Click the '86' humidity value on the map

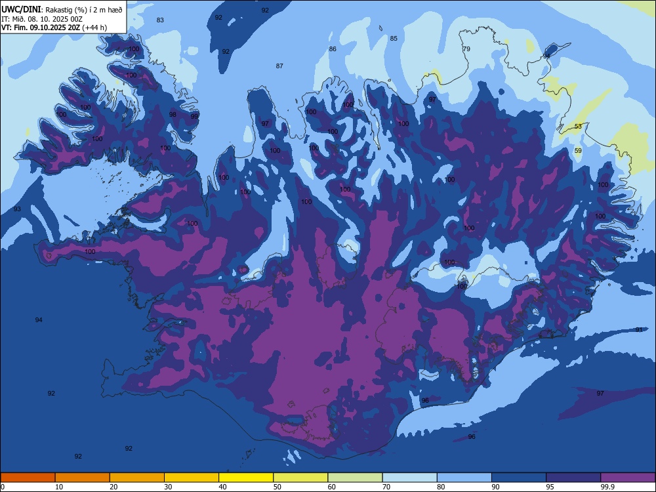point(333,49)
